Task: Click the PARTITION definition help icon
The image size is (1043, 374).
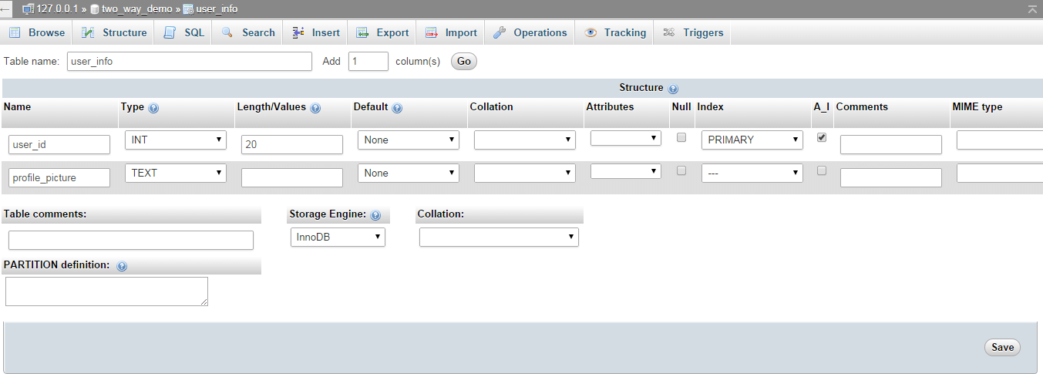Action: point(122,266)
